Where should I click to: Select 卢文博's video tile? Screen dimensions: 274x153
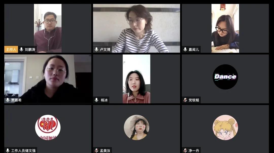[136, 28]
